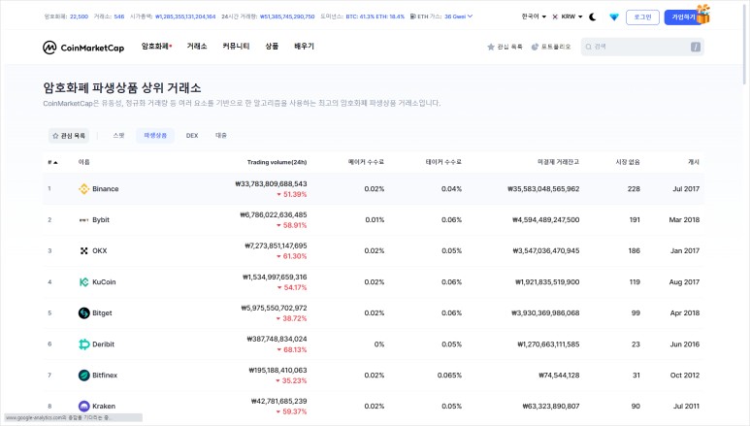This screenshot has height=426, width=750.
Task: Switch to the 대출 tab
Action: (221, 136)
